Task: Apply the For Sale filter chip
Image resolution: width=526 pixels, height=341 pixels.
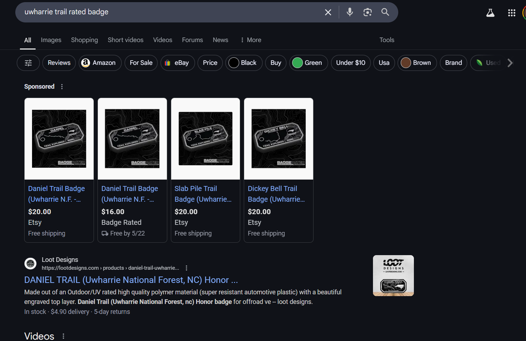Action: click(141, 63)
